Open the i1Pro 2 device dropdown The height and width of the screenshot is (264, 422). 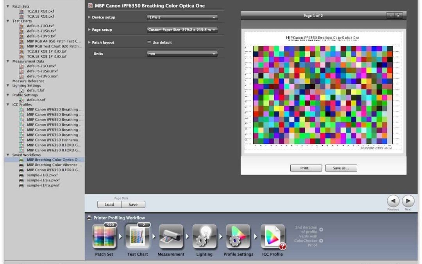tap(182, 17)
